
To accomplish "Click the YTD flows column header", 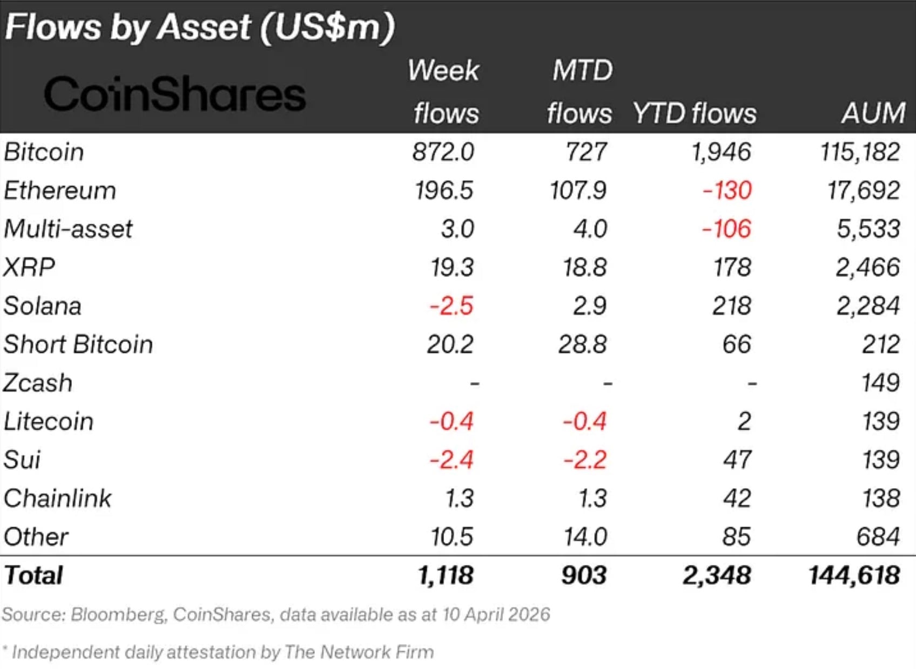I will (x=695, y=113).
